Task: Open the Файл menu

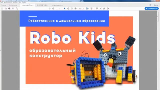Action: (x=2, y=3)
